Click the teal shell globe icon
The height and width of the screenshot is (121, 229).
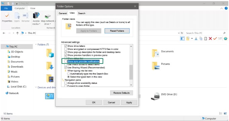(x=226, y=39)
